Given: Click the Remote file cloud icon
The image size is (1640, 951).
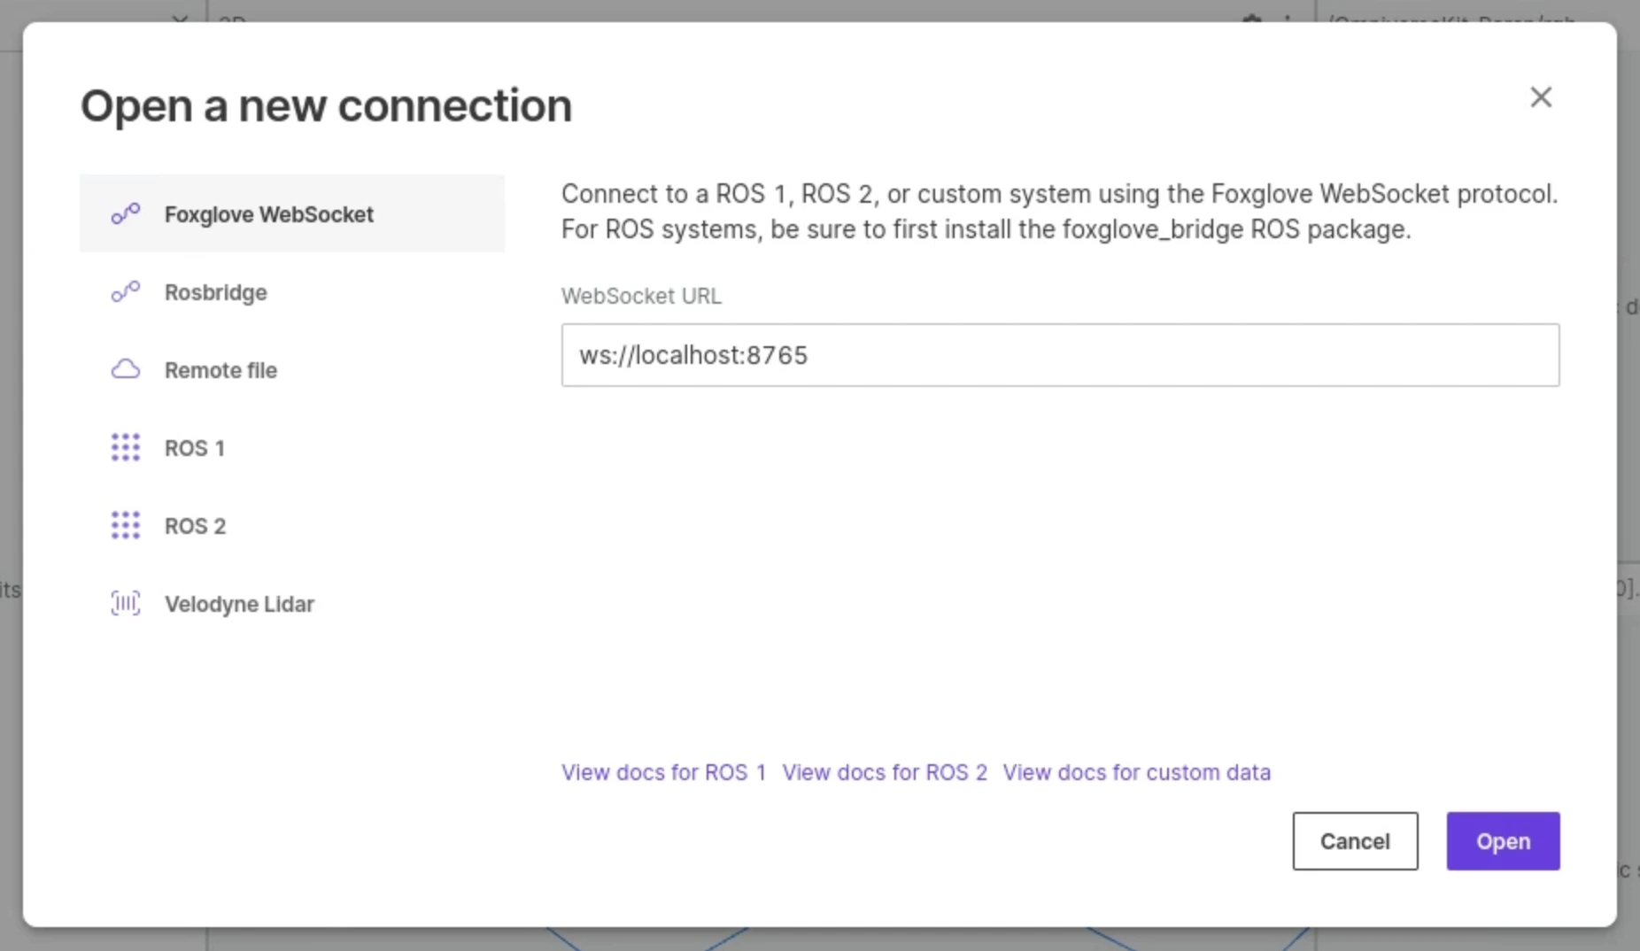Looking at the screenshot, I should [x=125, y=369].
